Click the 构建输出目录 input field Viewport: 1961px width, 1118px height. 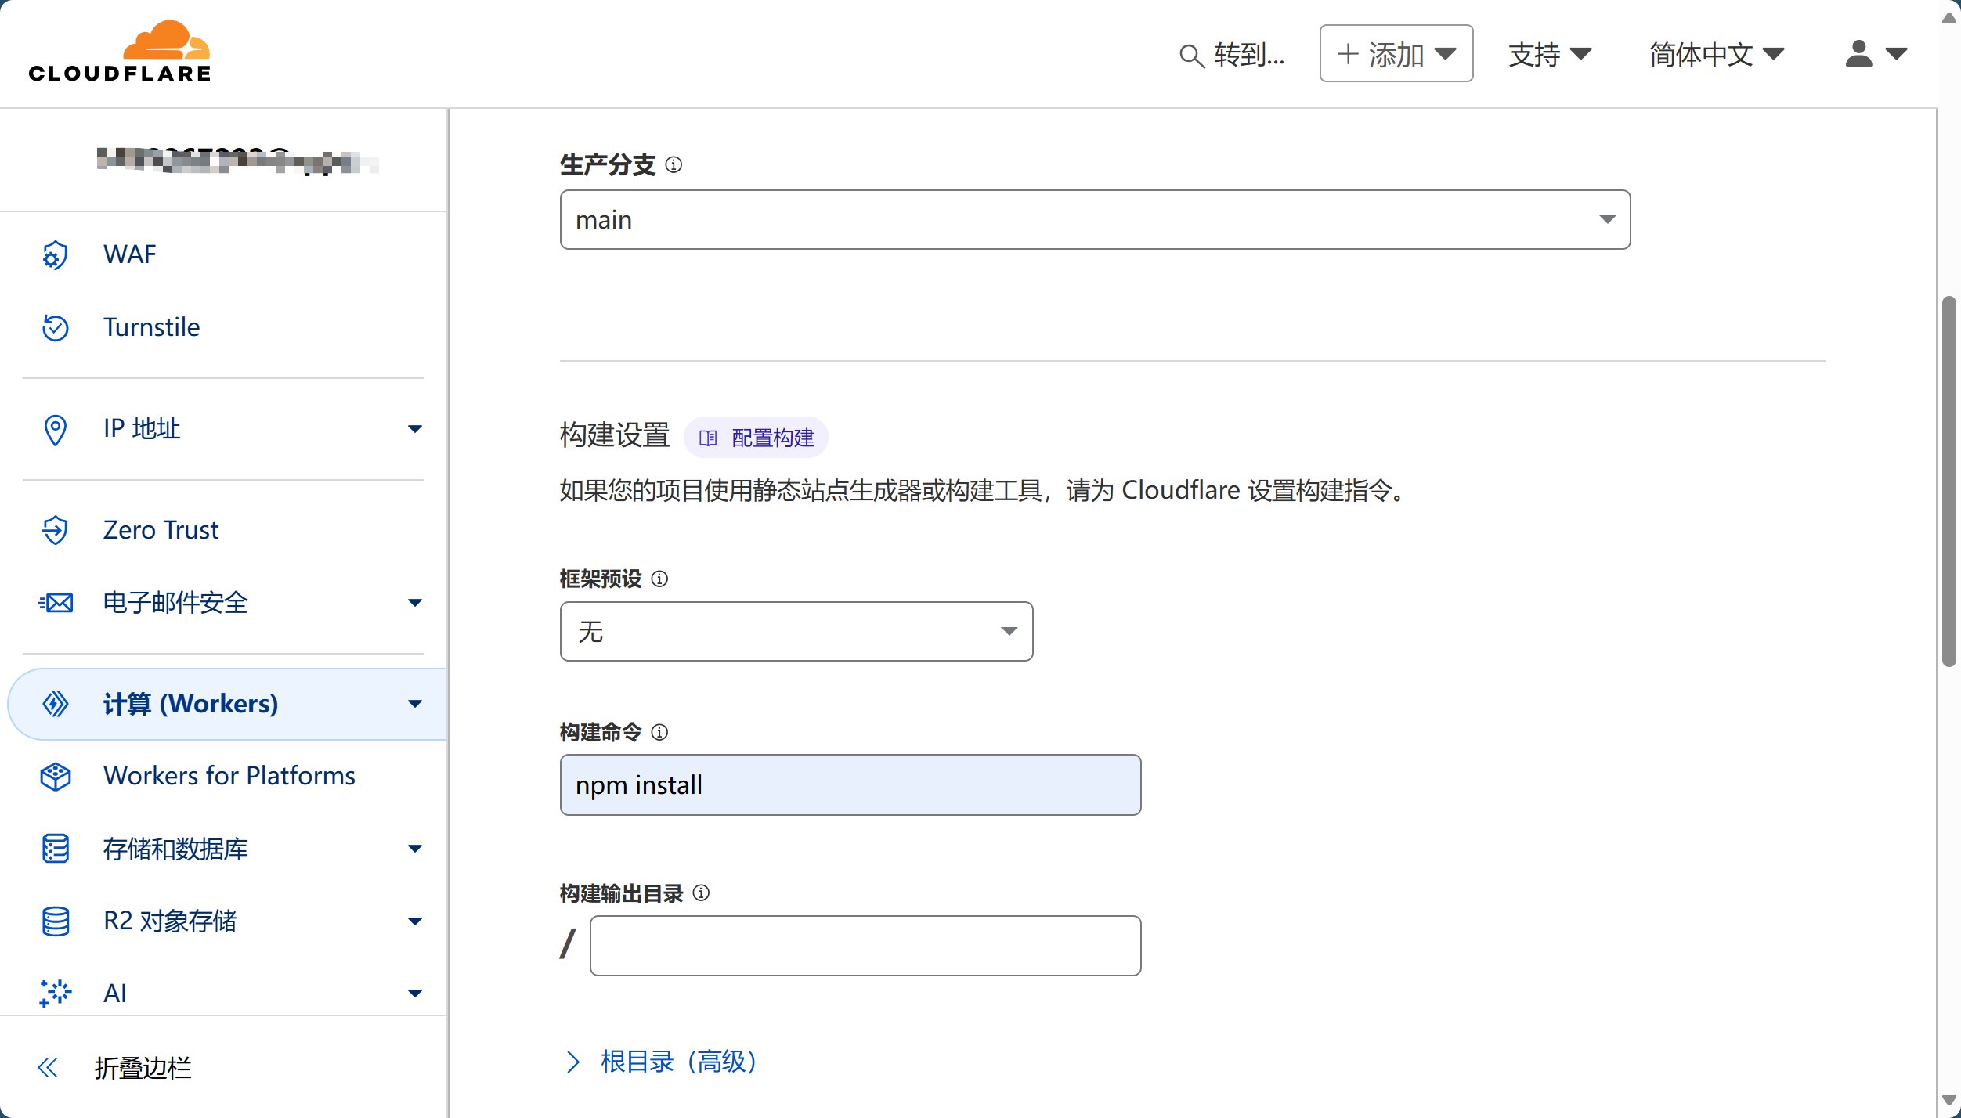point(865,946)
